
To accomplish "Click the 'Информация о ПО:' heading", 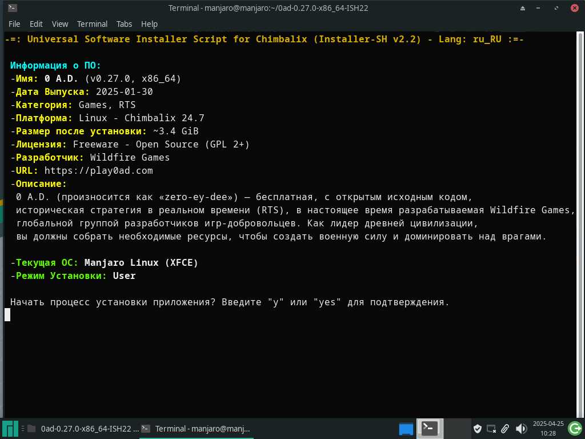I will (55, 65).
